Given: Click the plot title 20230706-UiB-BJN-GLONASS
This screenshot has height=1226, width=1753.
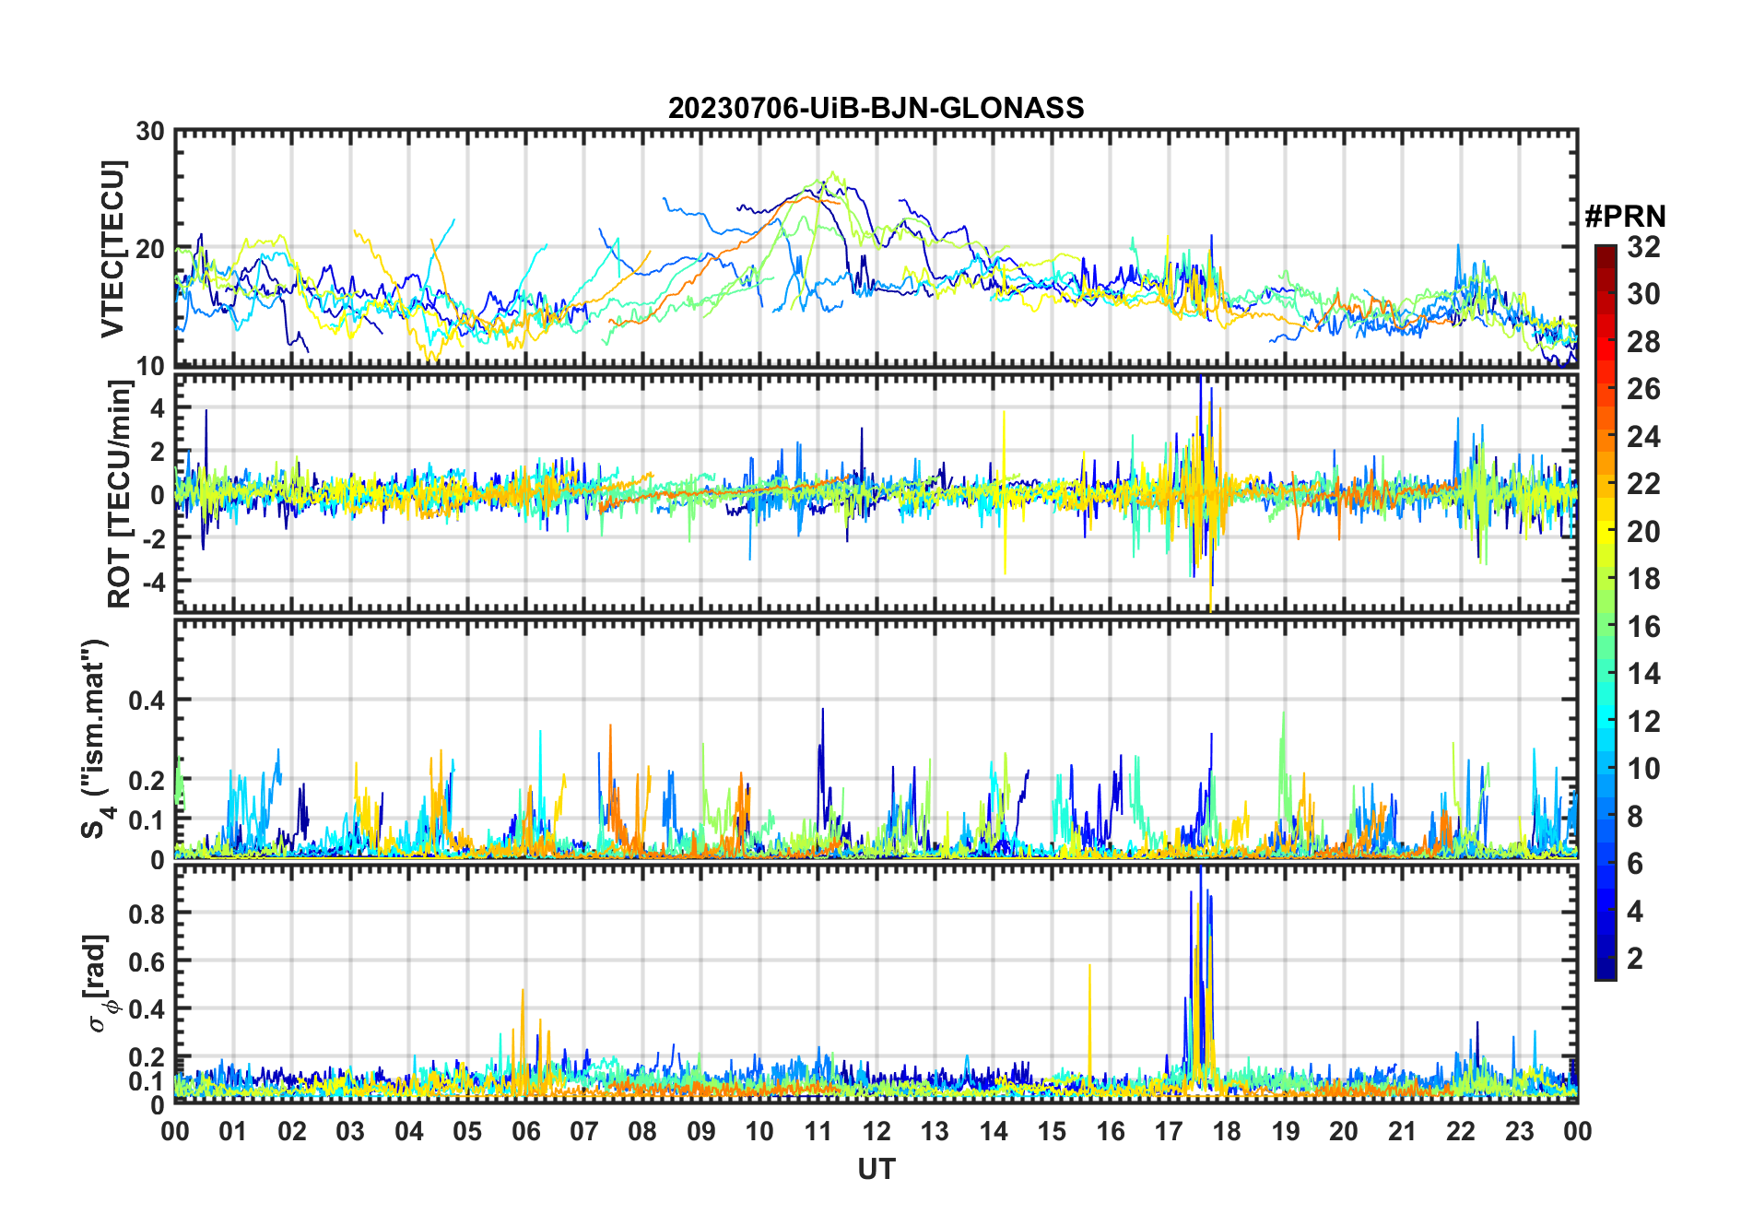Looking at the screenshot, I should [x=876, y=109].
